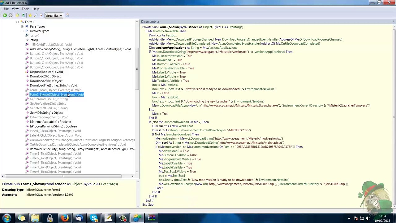Click Misterix2Launcher.Form1 declaring type link
Image resolution: width=396 pixels, height=223 pixels.
[43, 190]
